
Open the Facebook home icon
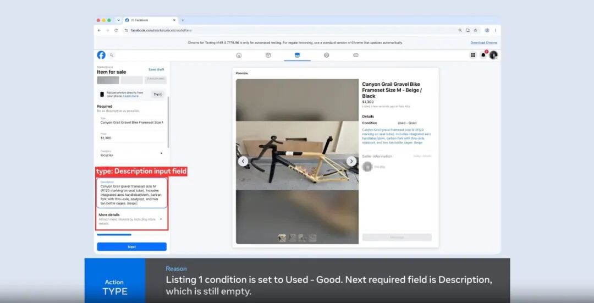click(x=239, y=56)
